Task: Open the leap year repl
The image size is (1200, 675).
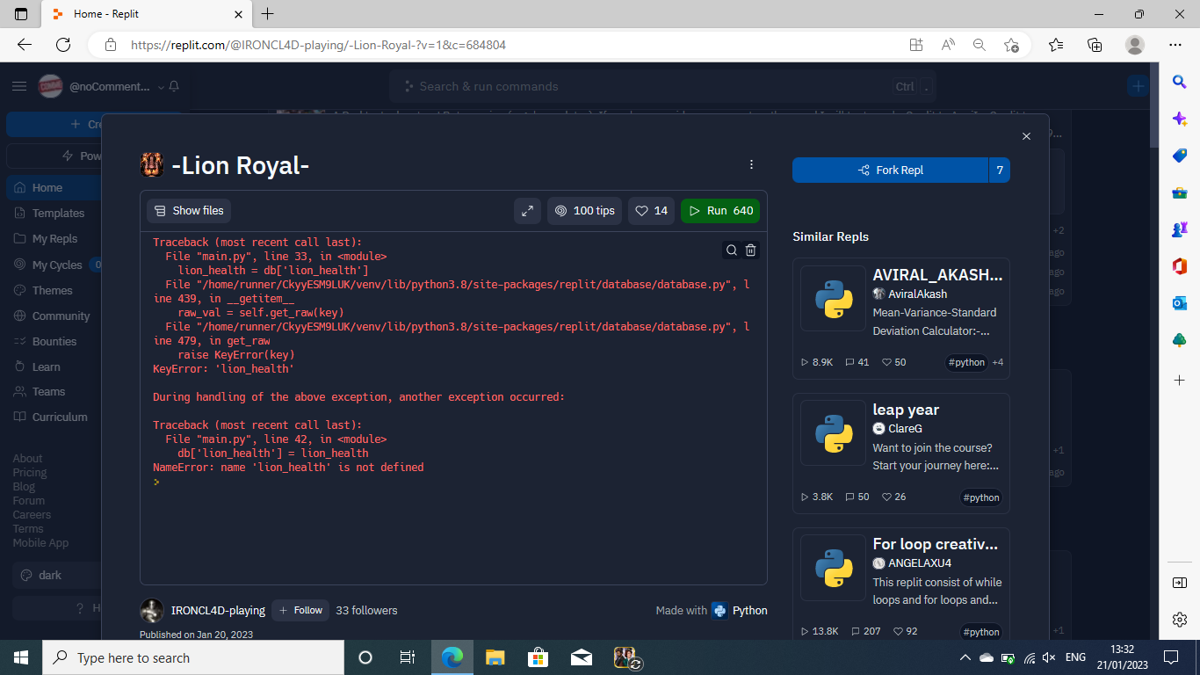Action: click(900, 454)
